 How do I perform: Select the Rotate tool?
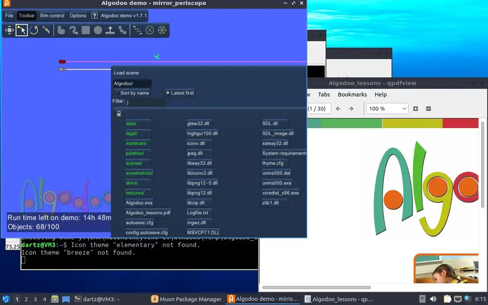[x=34, y=30]
